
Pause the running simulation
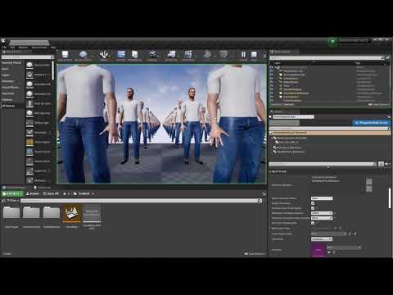[243, 55]
